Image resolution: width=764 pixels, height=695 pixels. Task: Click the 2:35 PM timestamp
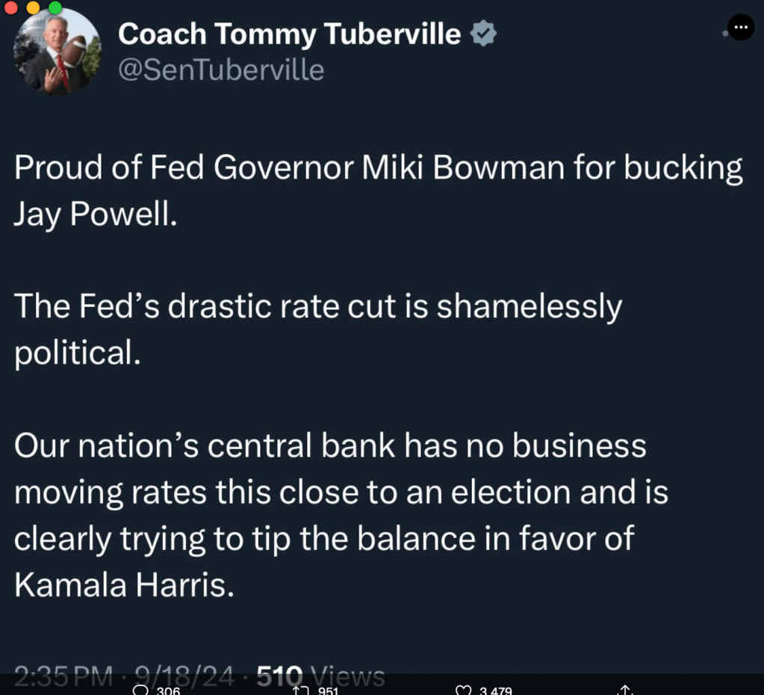[x=63, y=676]
